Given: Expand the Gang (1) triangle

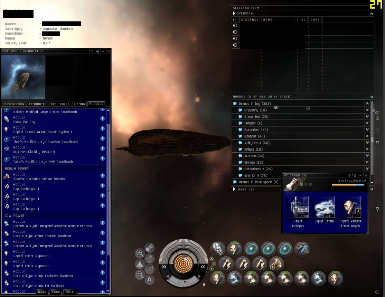Looking at the screenshot, I should coord(234,189).
